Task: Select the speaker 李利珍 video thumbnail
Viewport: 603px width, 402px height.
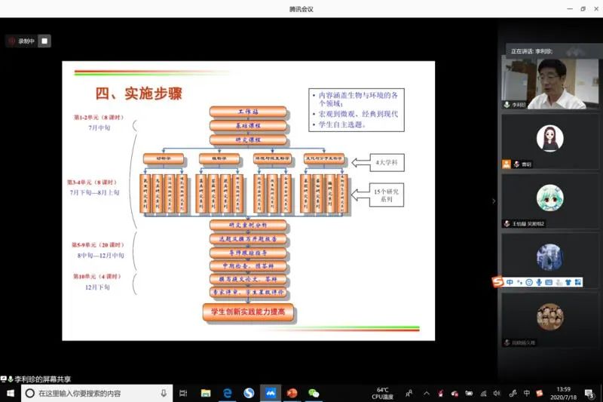Action: (549, 81)
